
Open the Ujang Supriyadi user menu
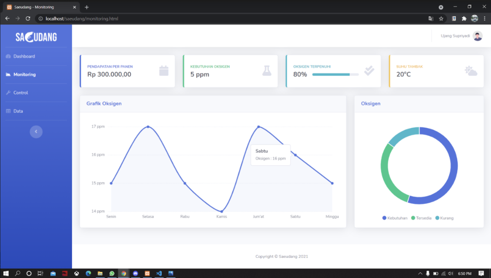tap(455, 36)
